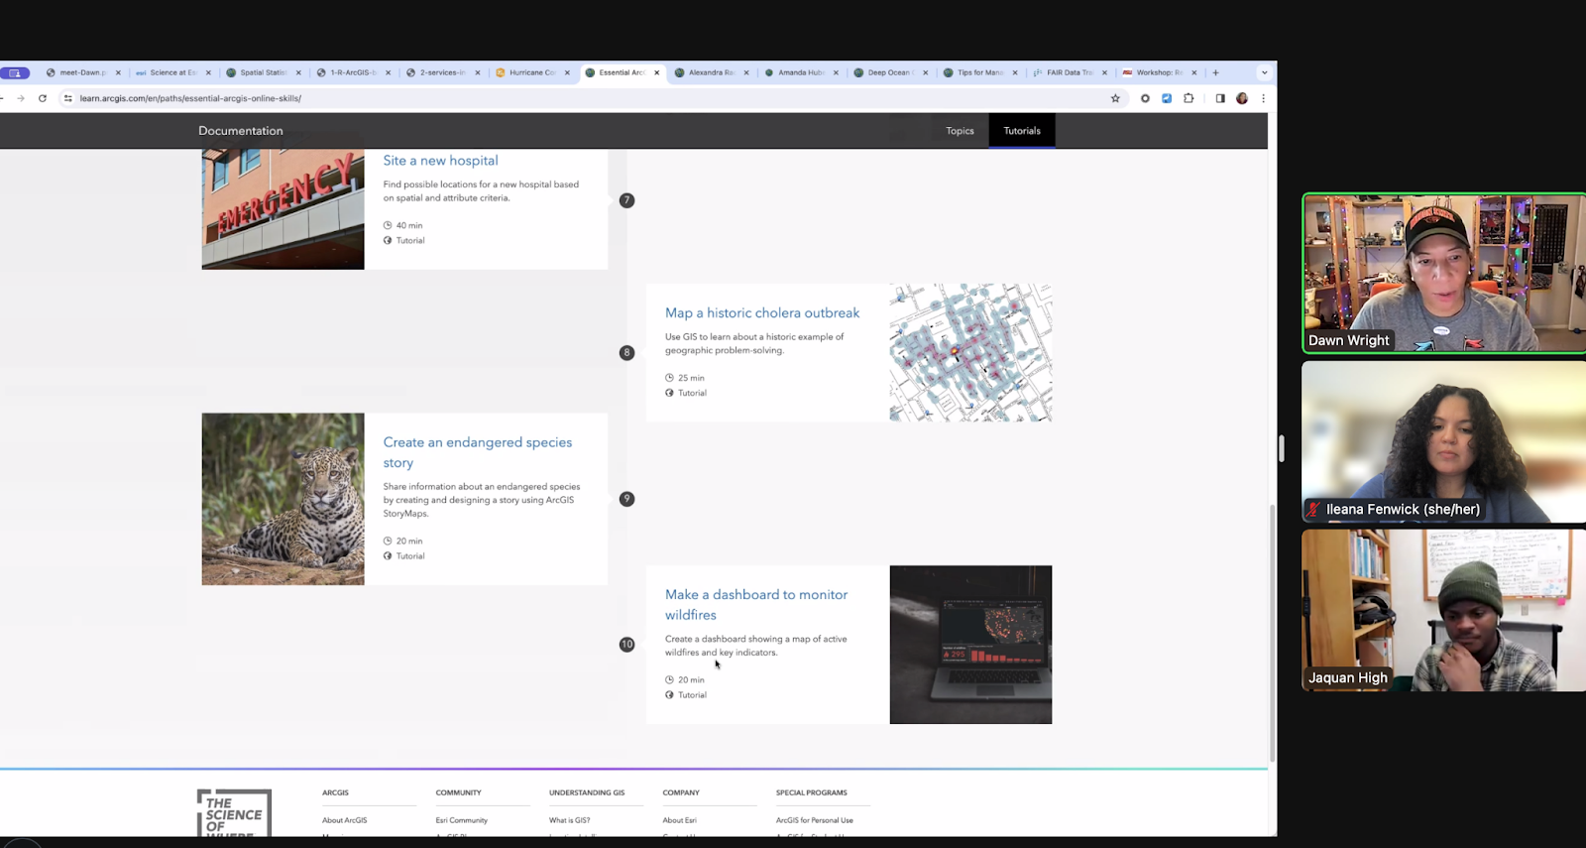1586x848 pixels.
Task: Reload the page with the refresh icon
Action: (x=43, y=98)
